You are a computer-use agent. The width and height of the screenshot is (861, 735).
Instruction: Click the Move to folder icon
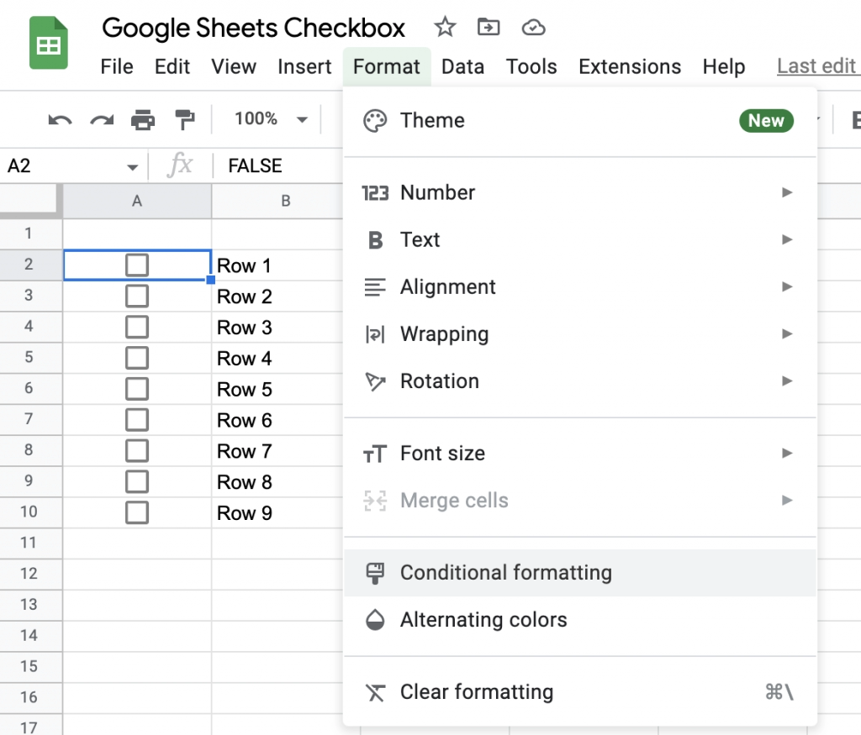coord(488,28)
